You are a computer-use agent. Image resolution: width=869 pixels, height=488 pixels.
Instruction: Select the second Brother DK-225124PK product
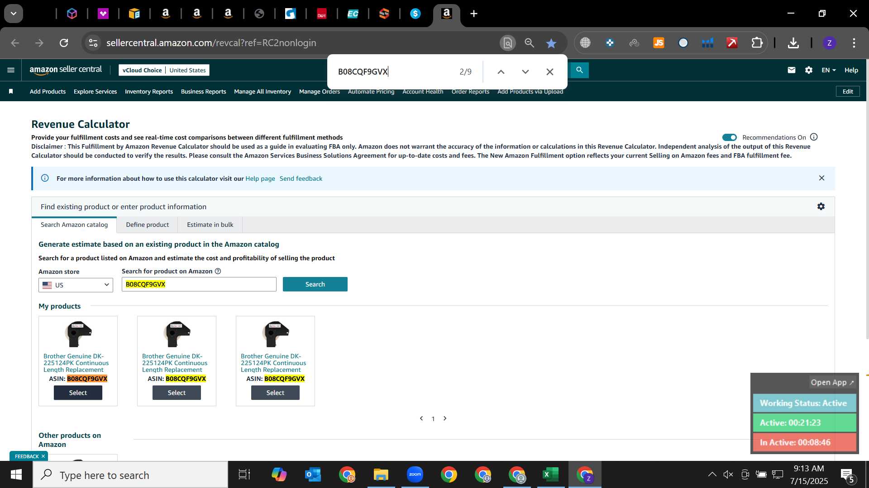[x=177, y=393]
